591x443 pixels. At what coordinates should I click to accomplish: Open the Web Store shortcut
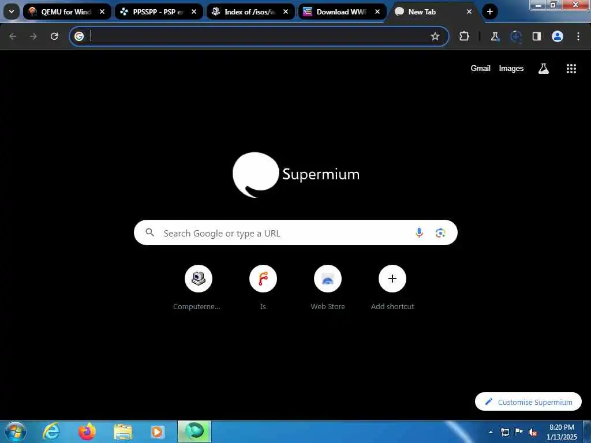coord(328,288)
